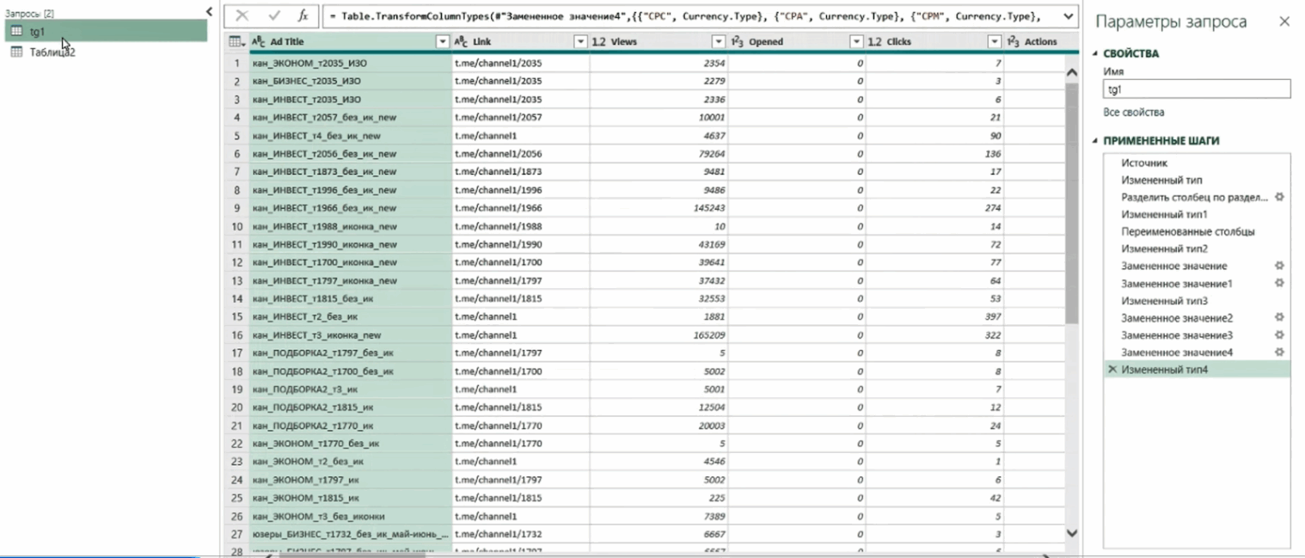Viewport: 1305px width, 558px height.
Task: Collapse the queries pane
Action: pos(209,11)
